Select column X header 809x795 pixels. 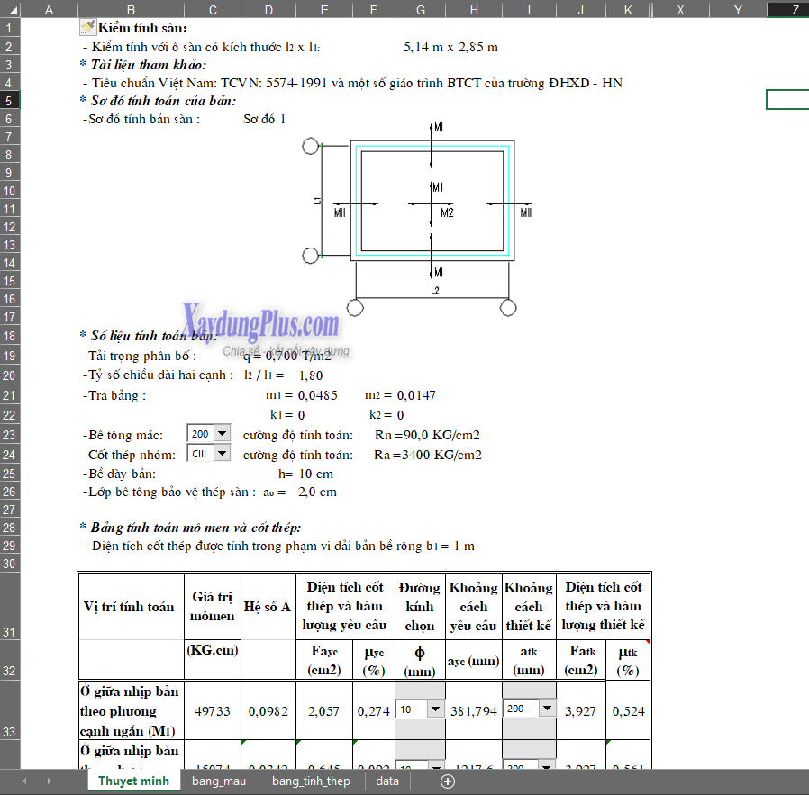pyautogui.click(x=680, y=10)
